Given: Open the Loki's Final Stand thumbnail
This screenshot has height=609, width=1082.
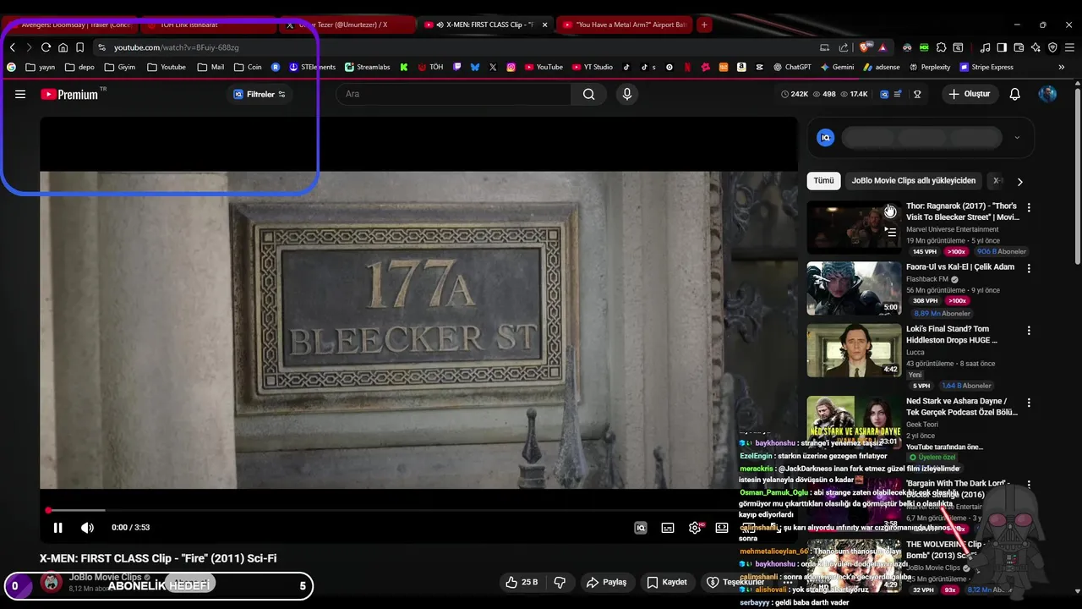Looking at the screenshot, I should pos(854,350).
